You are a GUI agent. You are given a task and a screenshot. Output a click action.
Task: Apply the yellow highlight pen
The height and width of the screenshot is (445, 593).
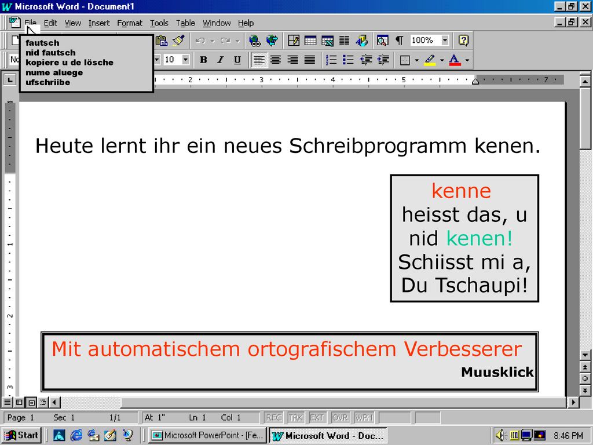430,60
